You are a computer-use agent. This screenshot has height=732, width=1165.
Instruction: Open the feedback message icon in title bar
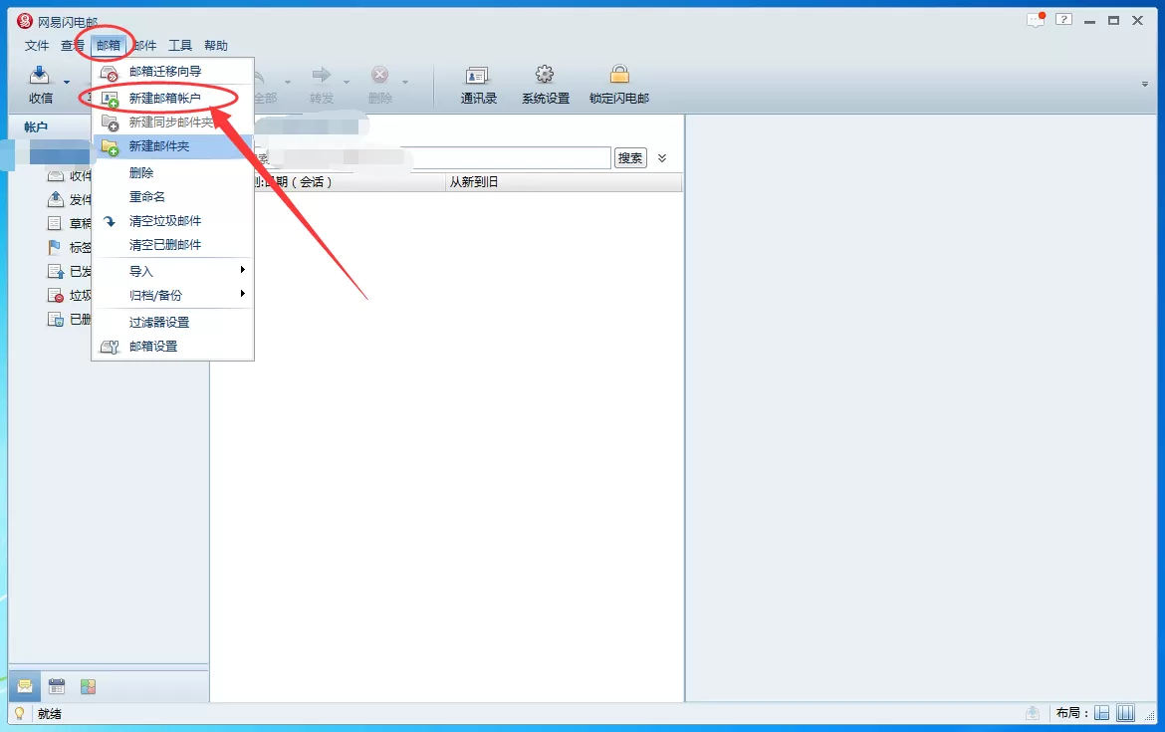[1036, 20]
